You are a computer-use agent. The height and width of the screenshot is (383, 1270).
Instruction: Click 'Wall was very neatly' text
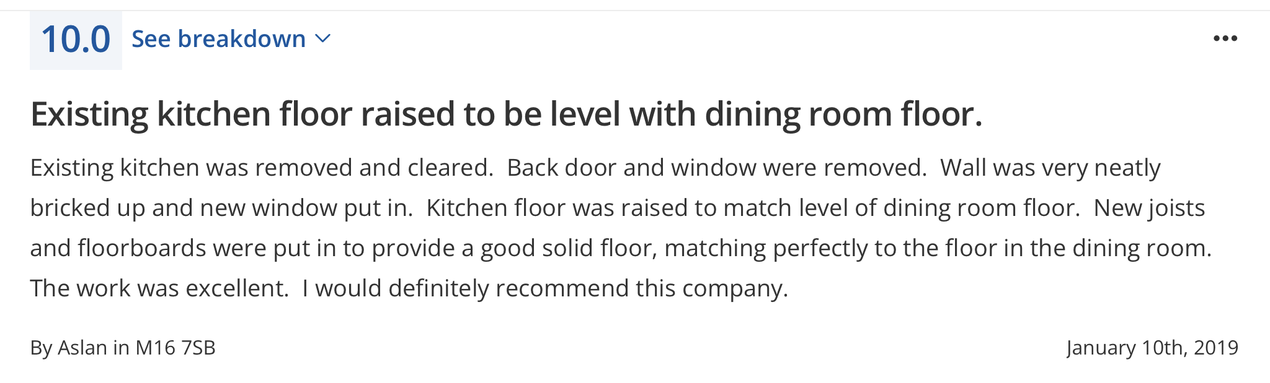(x=1050, y=168)
